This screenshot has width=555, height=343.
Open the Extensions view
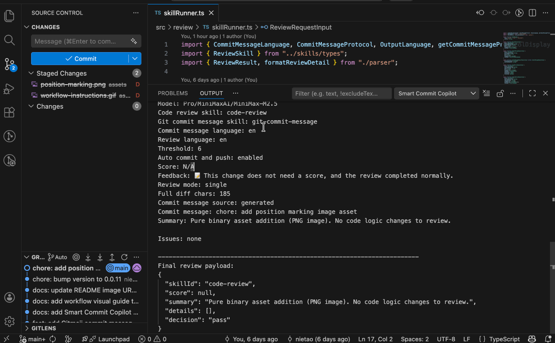(x=9, y=113)
